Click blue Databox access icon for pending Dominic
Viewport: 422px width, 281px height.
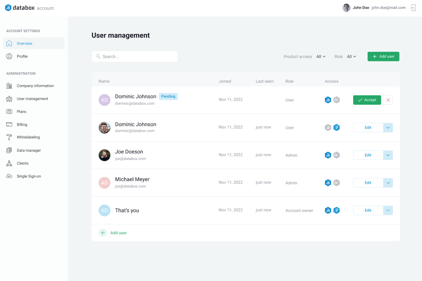click(328, 100)
